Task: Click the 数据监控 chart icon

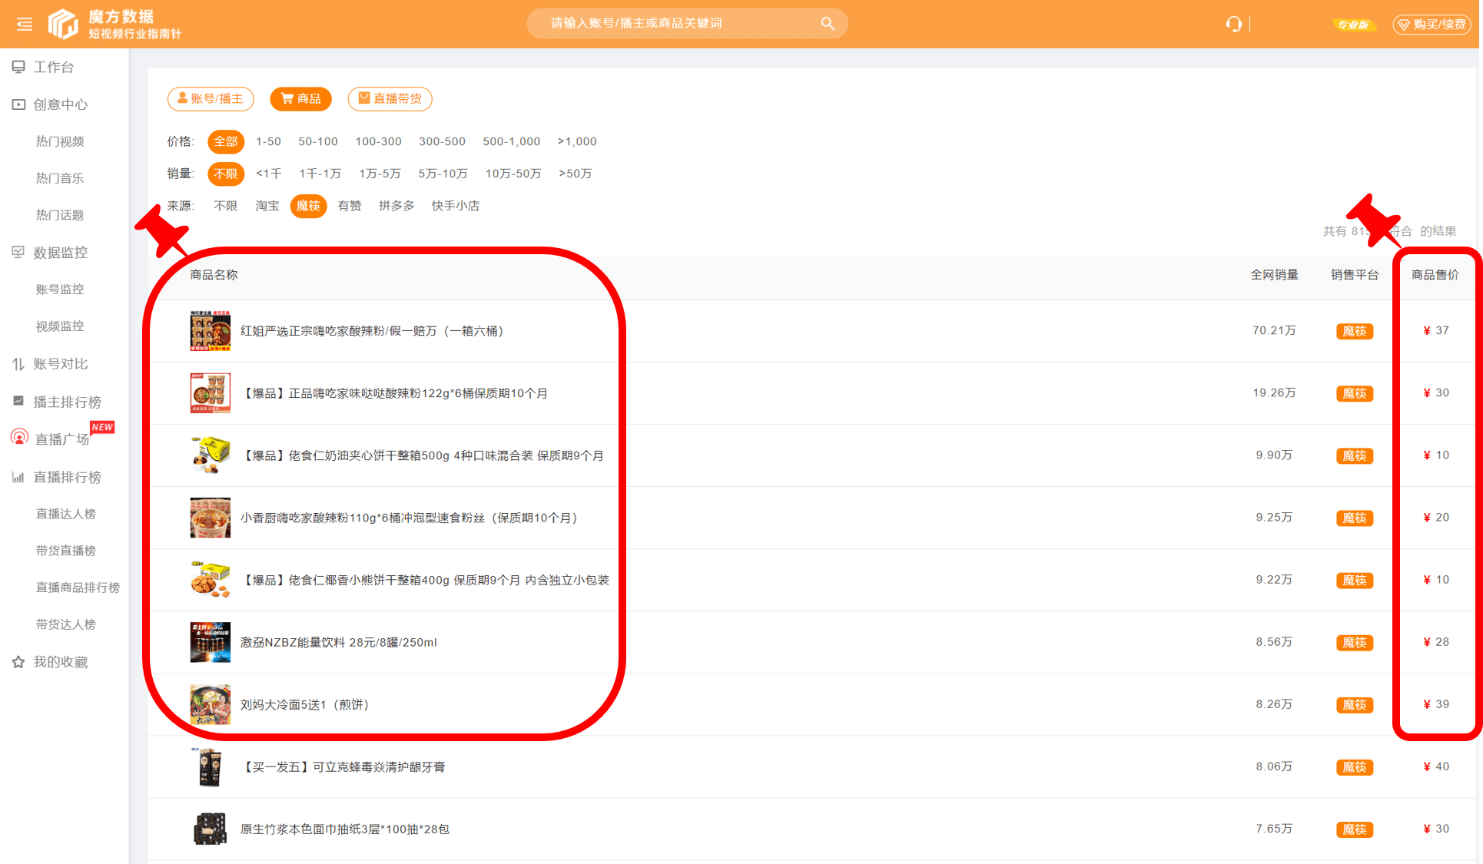Action: point(18,252)
